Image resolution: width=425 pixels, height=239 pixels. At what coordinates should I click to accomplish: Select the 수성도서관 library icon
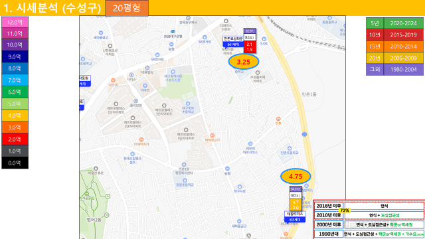click(x=173, y=72)
